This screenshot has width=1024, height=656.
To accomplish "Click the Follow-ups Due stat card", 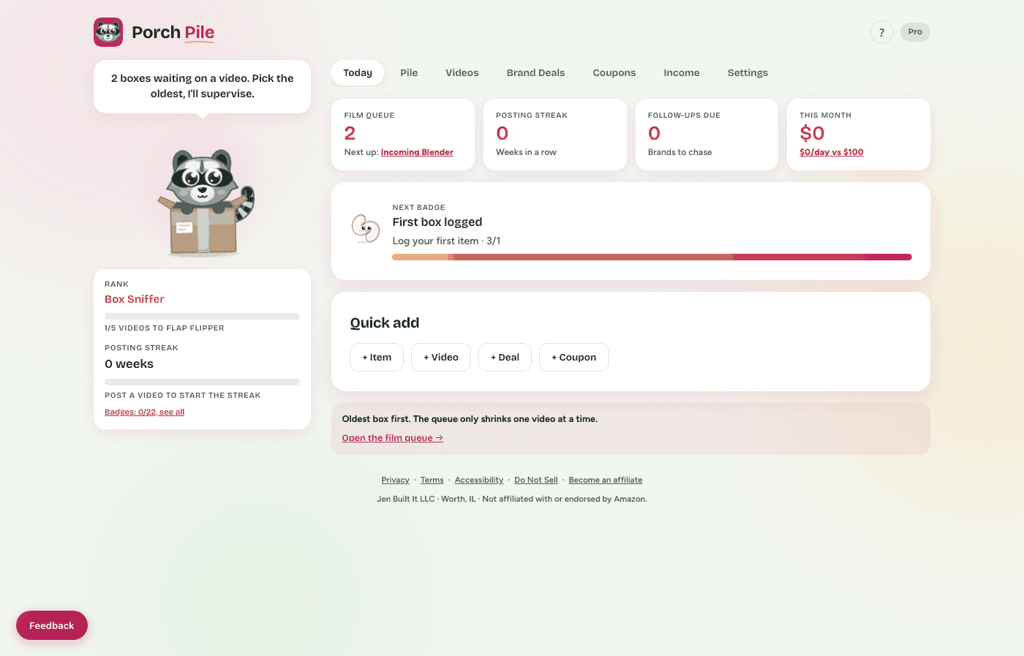I will [x=707, y=135].
